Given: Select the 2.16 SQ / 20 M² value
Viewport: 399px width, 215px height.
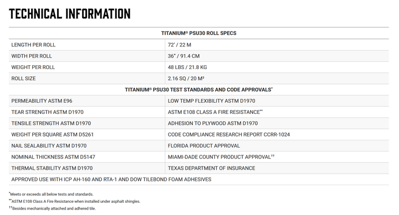Looking at the screenshot, I should (186, 78).
